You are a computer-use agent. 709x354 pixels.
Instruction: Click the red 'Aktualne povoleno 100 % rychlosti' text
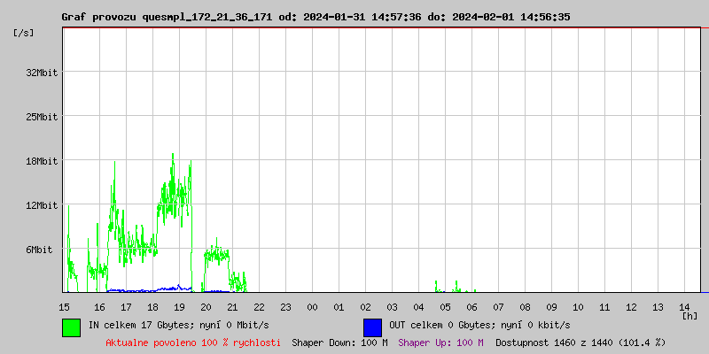coord(193,342)
